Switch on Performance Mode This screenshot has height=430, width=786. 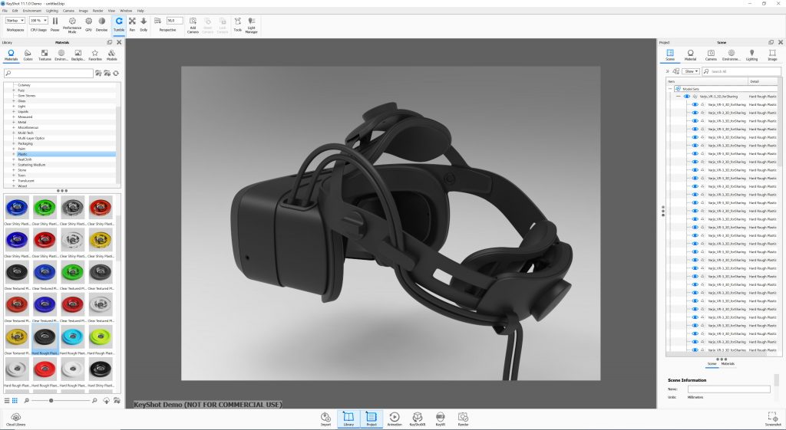pos(72,23)
